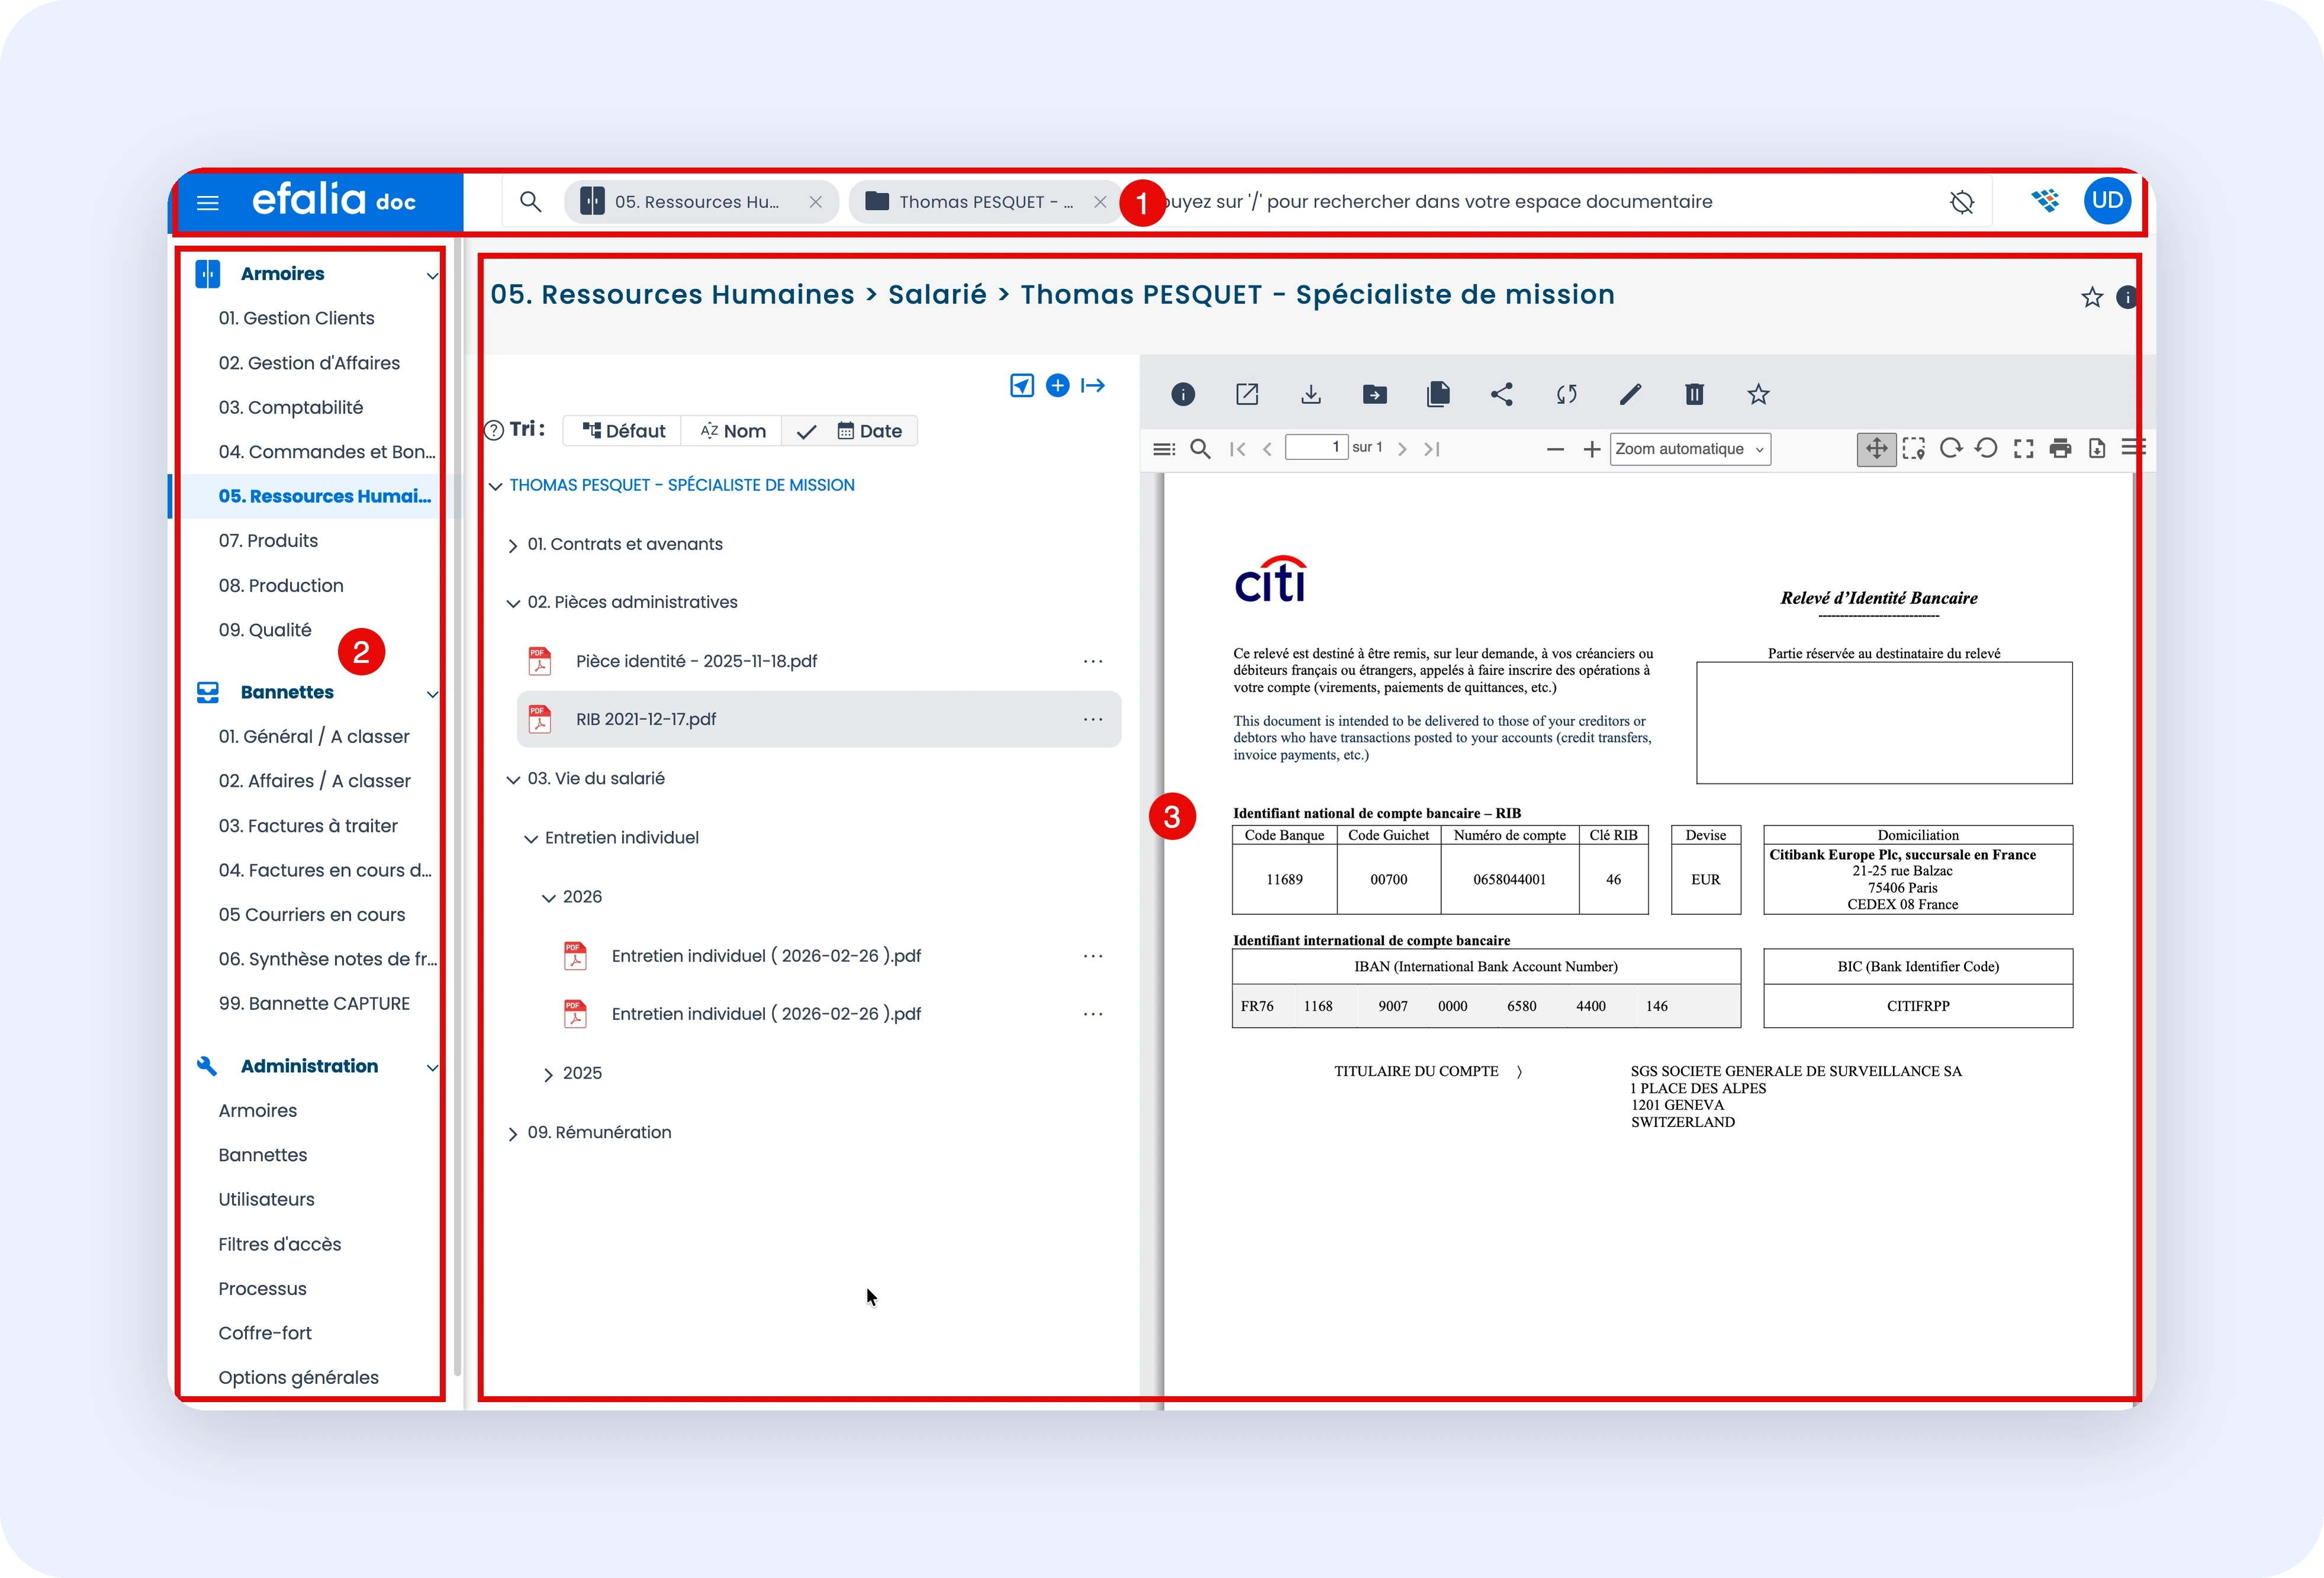Toggle the checkmark sort-order option

807,432
